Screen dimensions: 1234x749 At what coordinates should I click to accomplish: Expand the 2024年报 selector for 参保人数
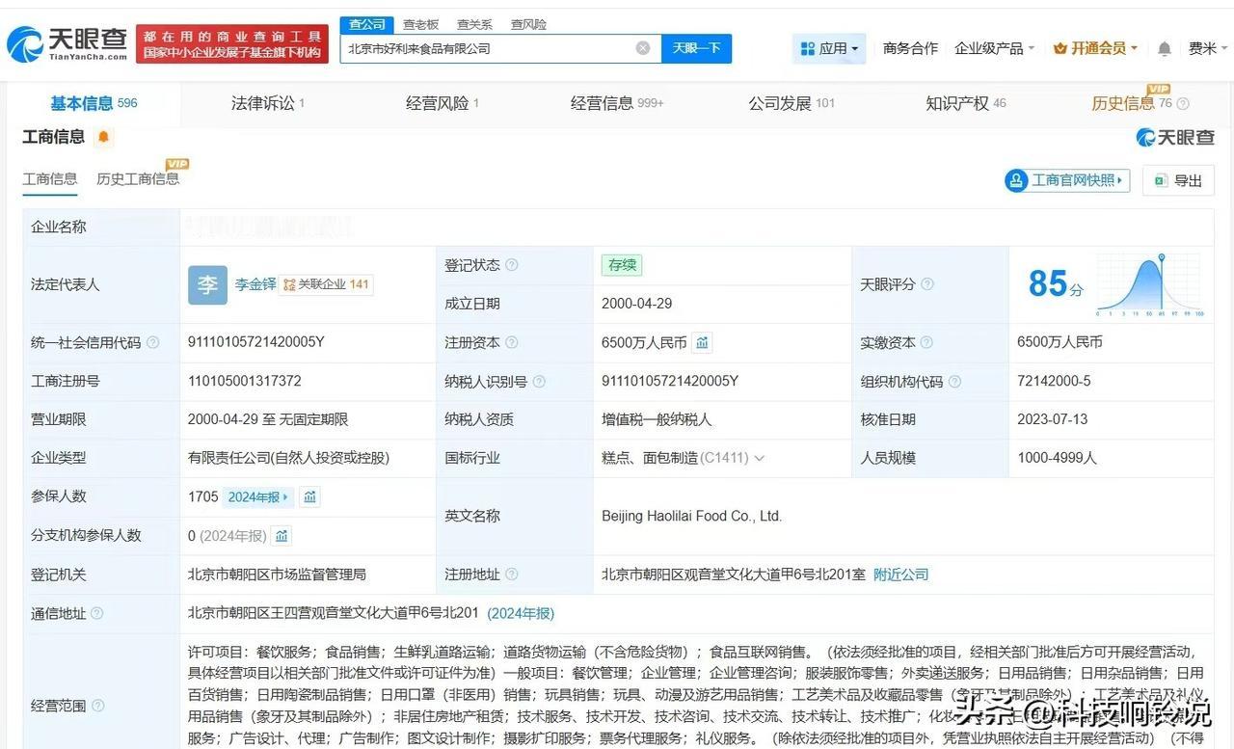tap(258, 496)
